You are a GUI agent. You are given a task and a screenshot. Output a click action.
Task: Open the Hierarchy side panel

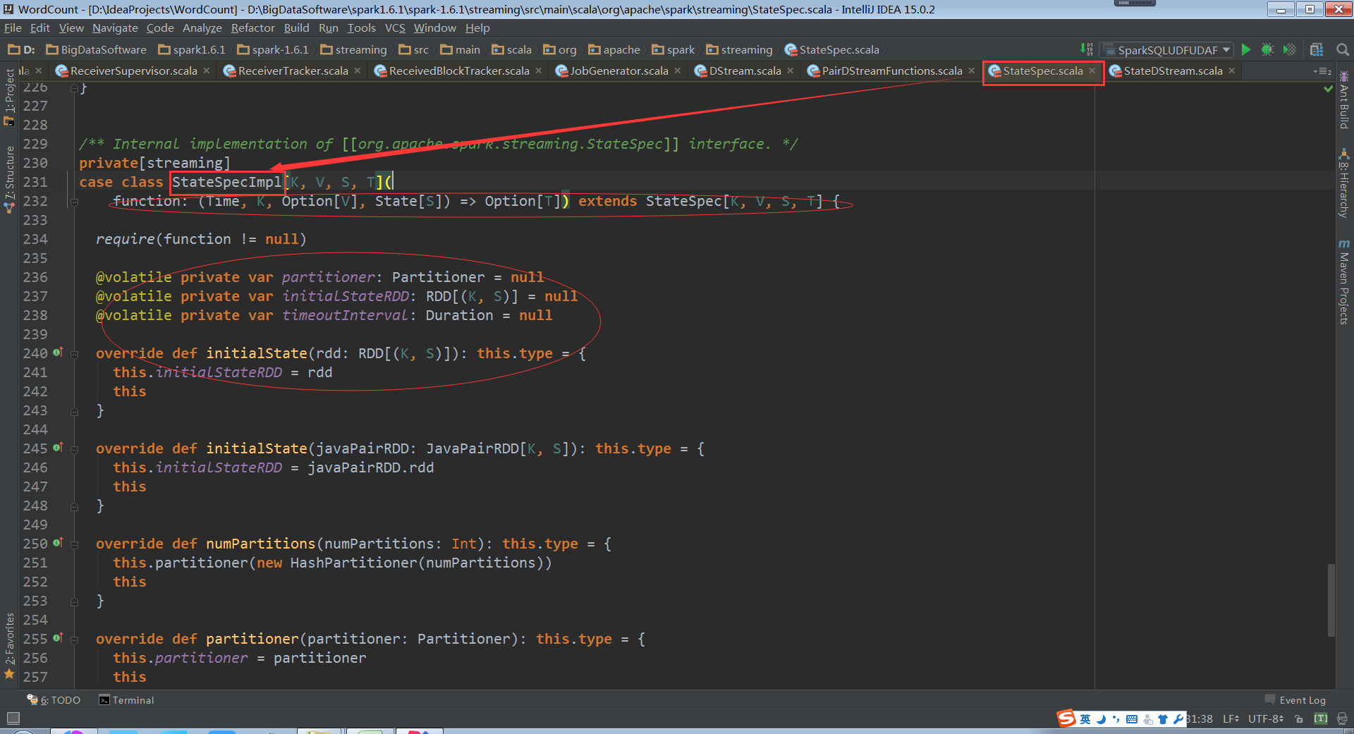click(1344, 183)
